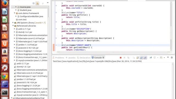Toggle Pin Console
The height and width of the screenshot is (99, 176).
(151, 58)
